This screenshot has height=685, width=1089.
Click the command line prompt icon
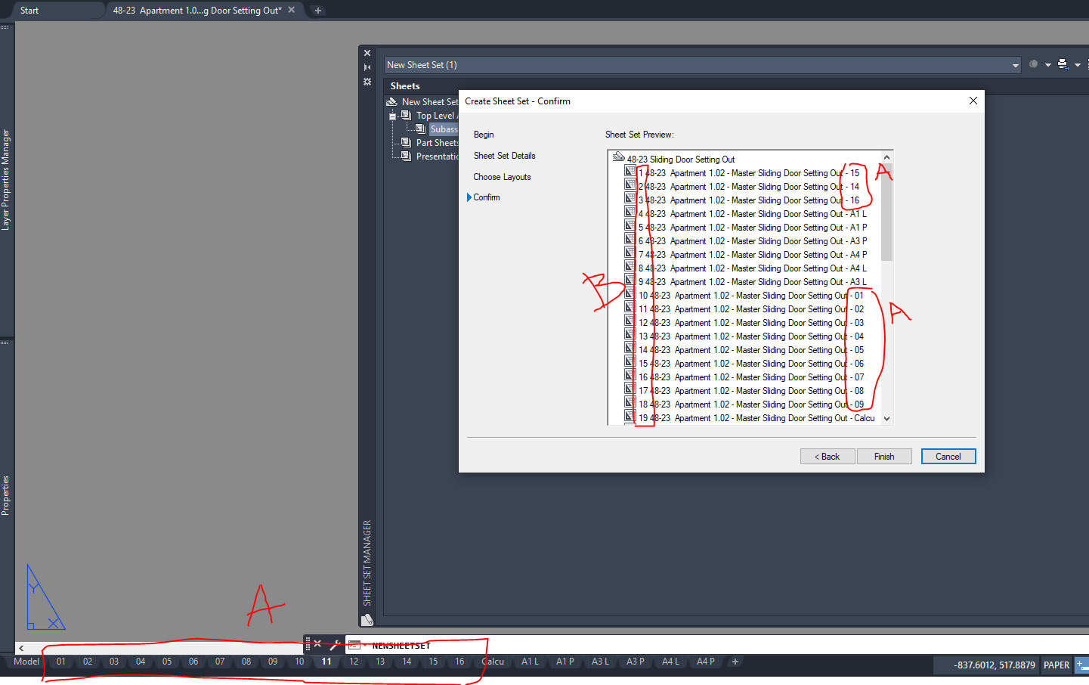click(354, 646)
